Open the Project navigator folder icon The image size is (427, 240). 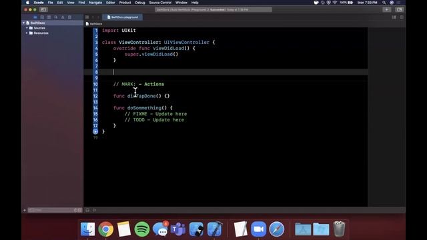click(35, 17)
